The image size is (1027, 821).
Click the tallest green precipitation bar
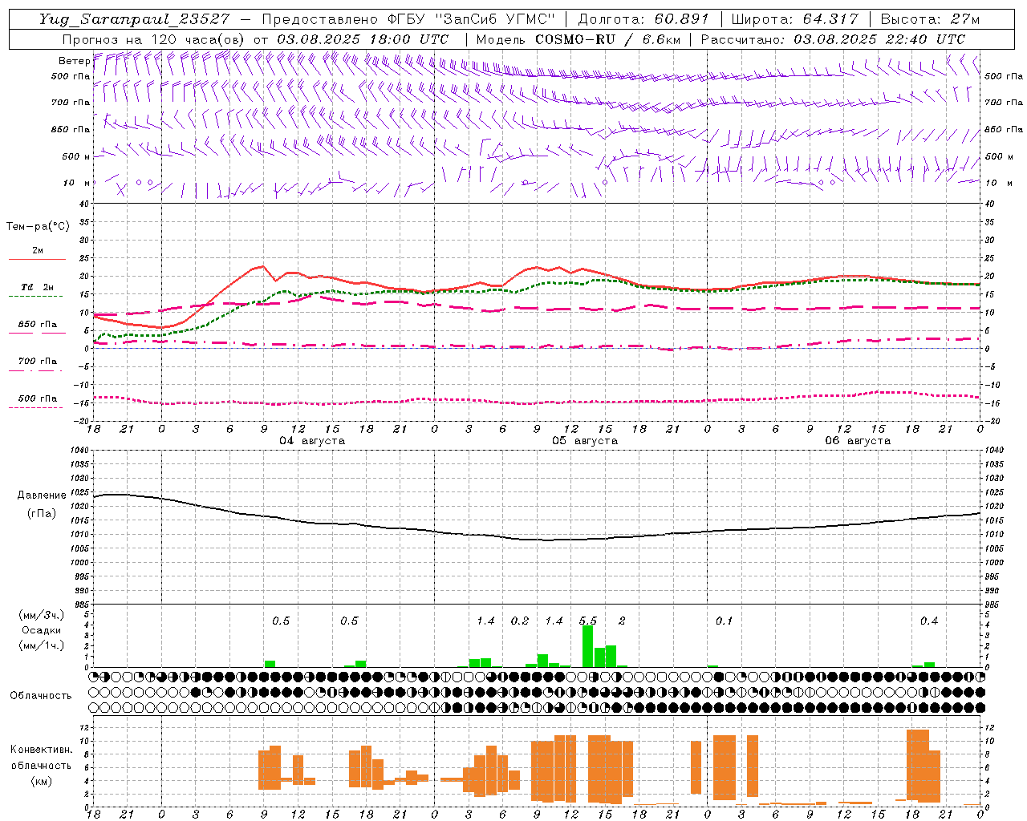[587, 646]
